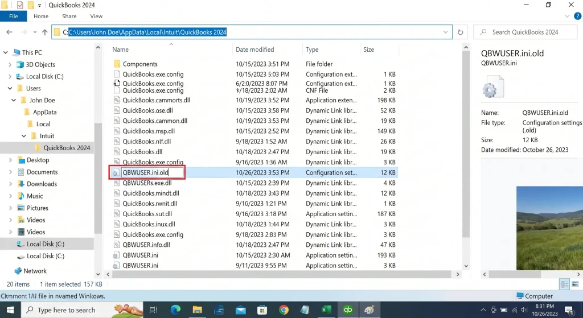Click the Computer icon in status bar
This screenshot has height=318, width=583.
coord(520,296)
